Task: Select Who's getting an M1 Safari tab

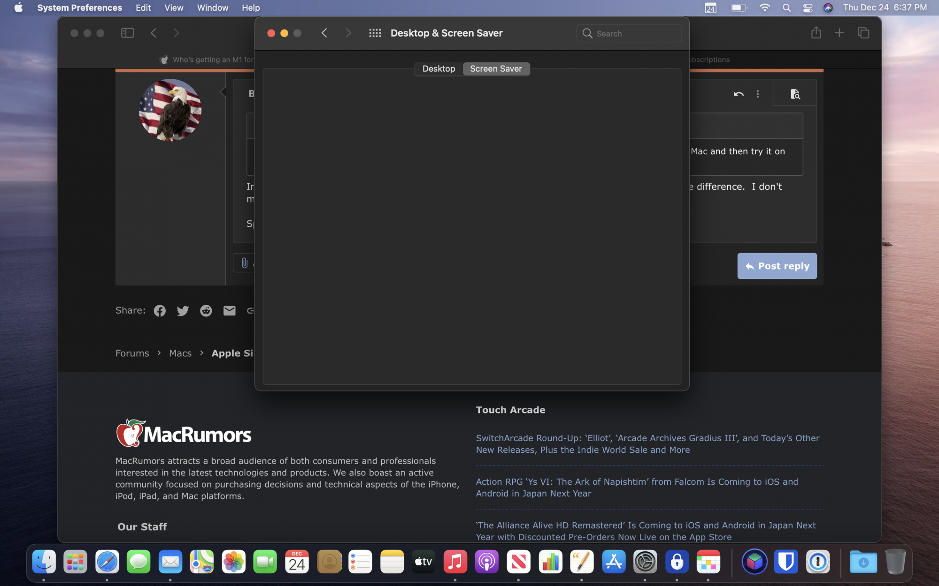Action: [207, 60]
